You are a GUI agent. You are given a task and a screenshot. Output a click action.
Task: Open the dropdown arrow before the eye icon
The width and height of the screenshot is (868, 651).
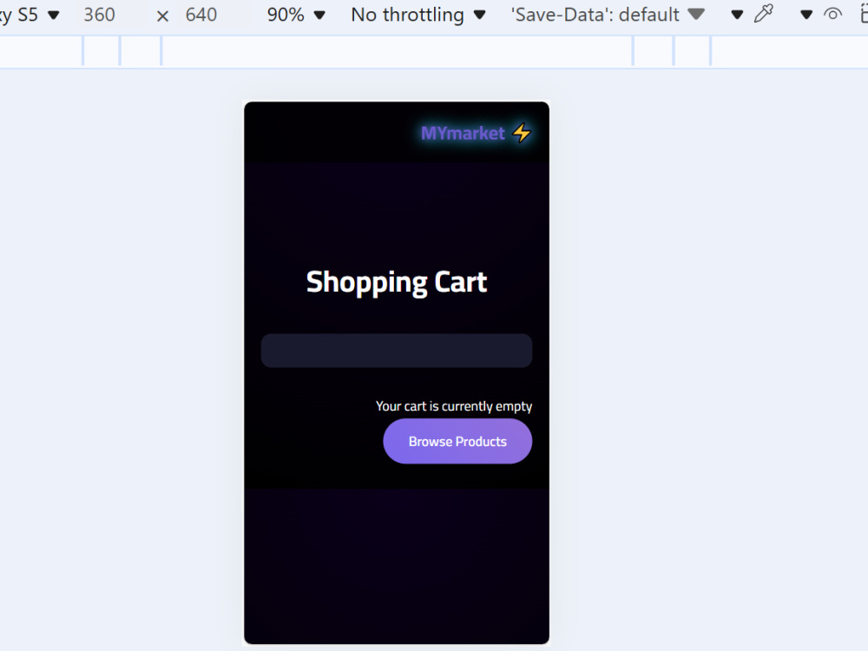pos(806,15)
